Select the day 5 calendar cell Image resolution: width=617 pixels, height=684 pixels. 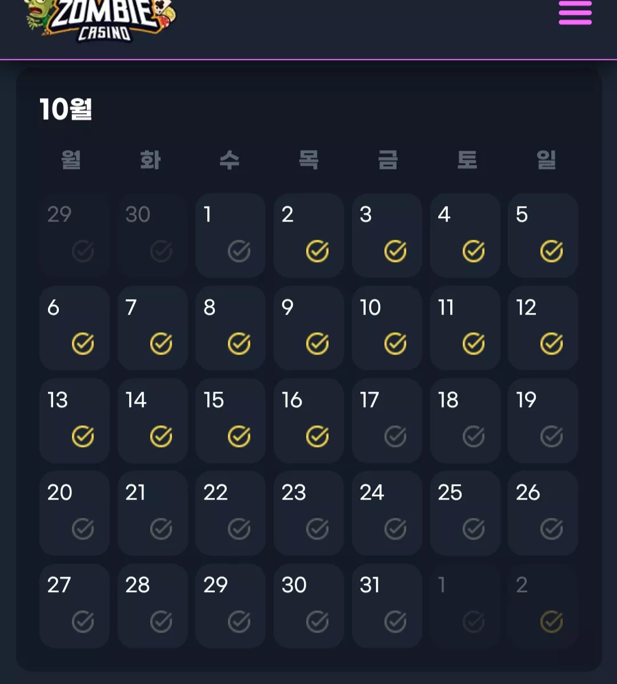click(543, 236)
